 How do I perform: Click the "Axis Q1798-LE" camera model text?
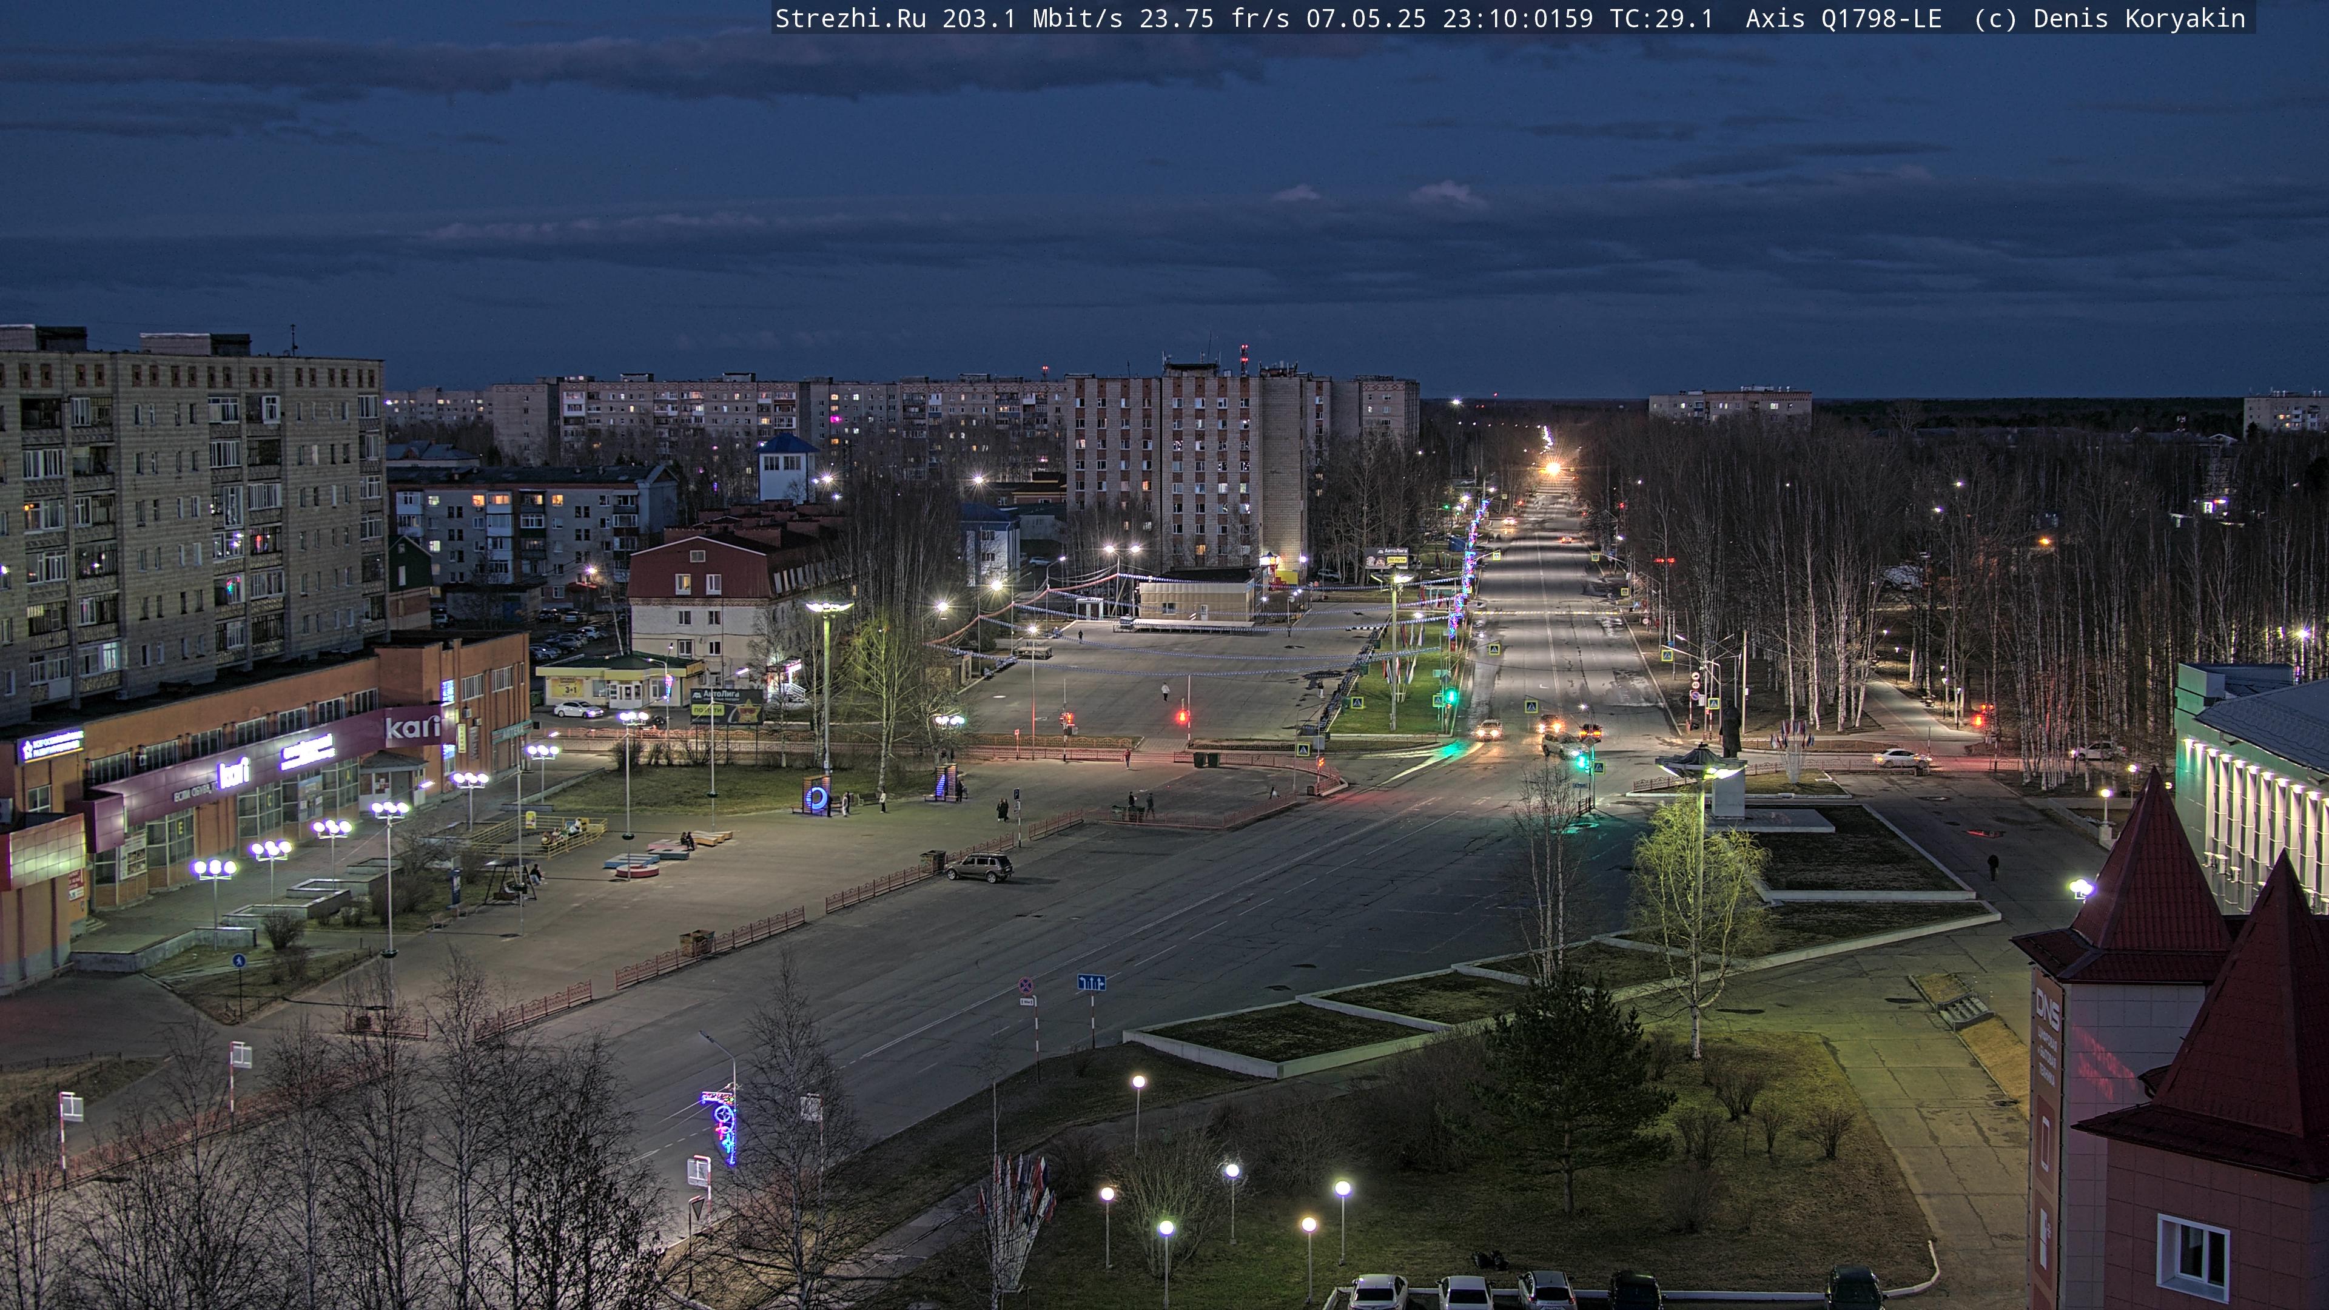[1844, 18]
